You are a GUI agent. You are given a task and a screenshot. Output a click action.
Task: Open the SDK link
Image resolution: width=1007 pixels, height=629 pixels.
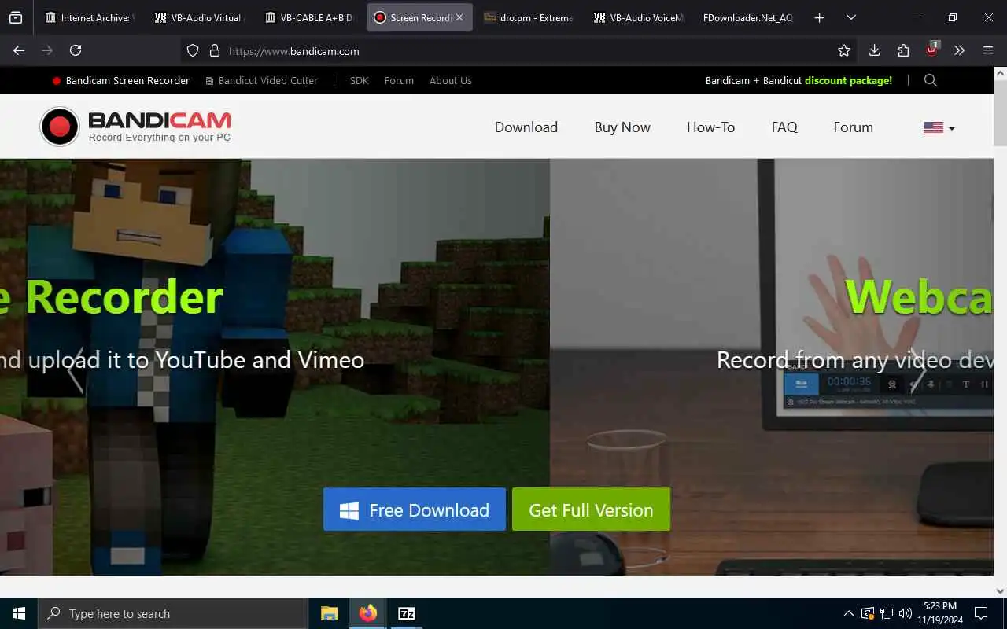point(360,80)
